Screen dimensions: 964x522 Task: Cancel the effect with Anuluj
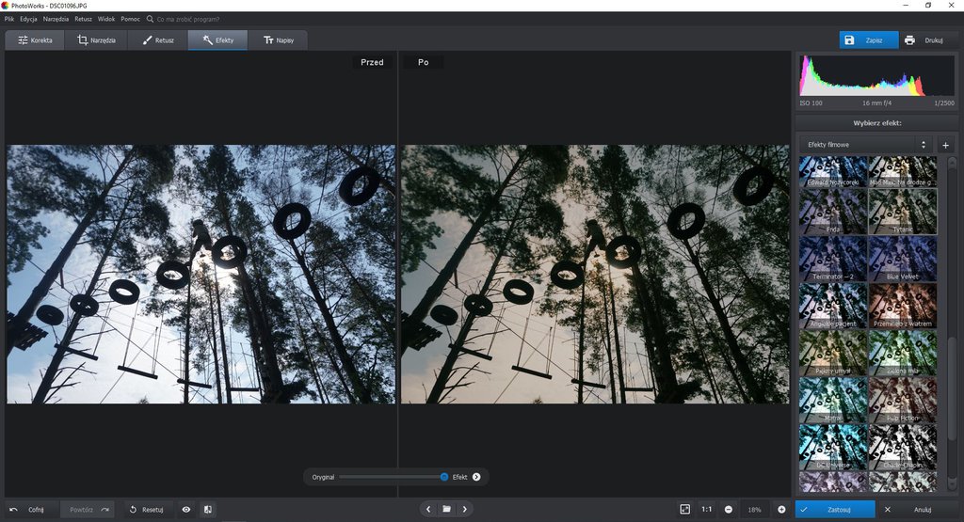(917, 510)
